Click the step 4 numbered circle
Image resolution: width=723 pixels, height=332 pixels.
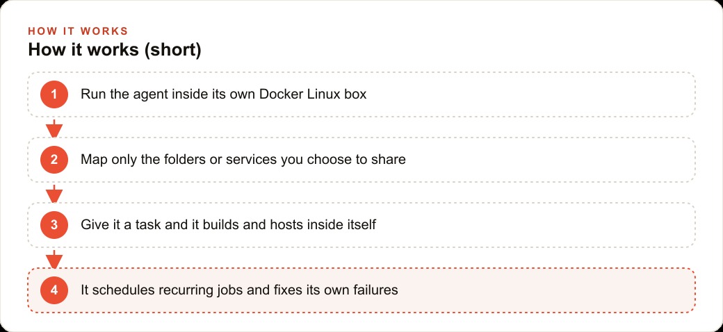click(x=54, y=290)
